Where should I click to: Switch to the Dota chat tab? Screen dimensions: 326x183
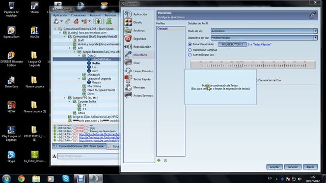(113, 146)
